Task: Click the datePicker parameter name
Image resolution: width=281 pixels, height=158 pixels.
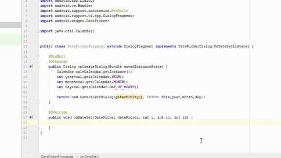Action: [128, 117]
